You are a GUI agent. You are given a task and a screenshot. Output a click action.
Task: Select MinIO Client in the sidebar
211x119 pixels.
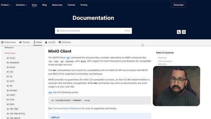[10, 53]
